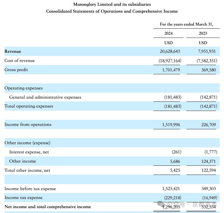Select Interest expense, net 2024 value (261)
Image resolution: width=224 pixels, height=213 pixels.
(x=177, y=152)
